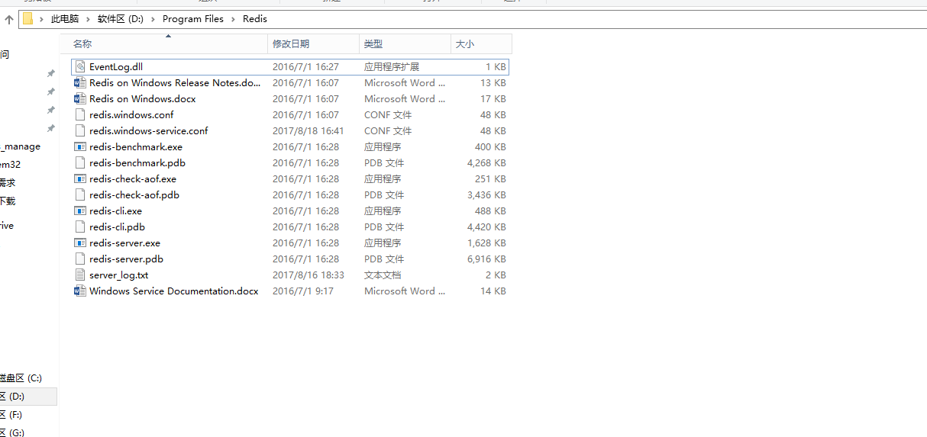Image resolution: width=927 pixels, height=437 pixels.
Task: Click the Redis segment in the breadcrumb
Action: 255,19
